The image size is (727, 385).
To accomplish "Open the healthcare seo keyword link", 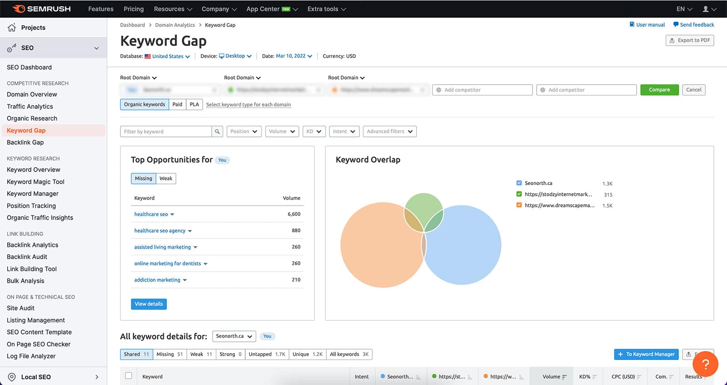I will [x=151, y=214].
